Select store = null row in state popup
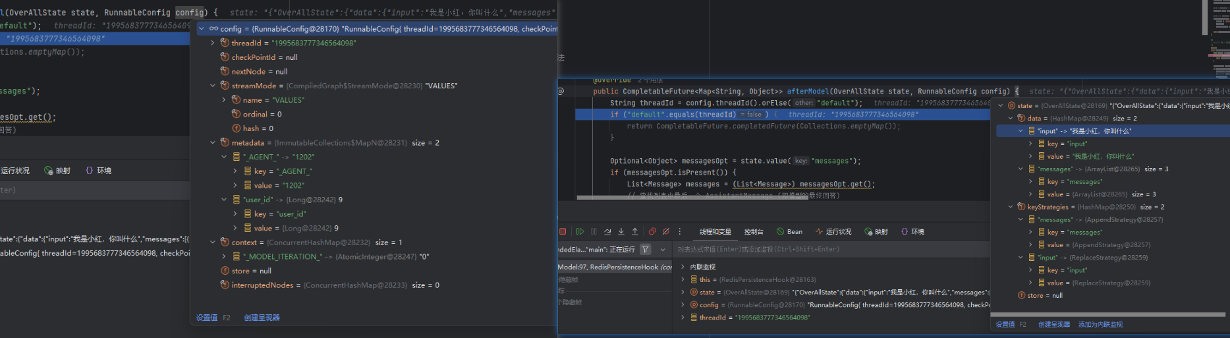The width and height of the screenshot is (1230, 338). coord(1113,296)
